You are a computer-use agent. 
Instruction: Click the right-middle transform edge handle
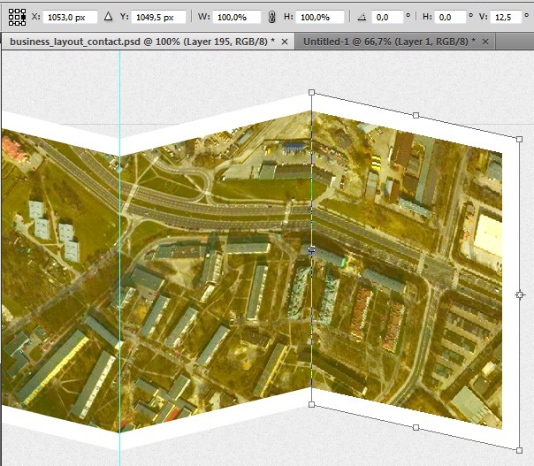click(x=519, y=294)
